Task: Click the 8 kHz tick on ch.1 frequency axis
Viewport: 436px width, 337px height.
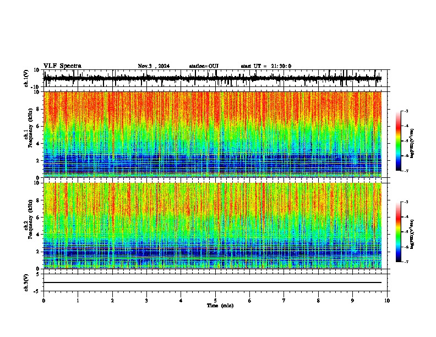Action: pos(38,109)
